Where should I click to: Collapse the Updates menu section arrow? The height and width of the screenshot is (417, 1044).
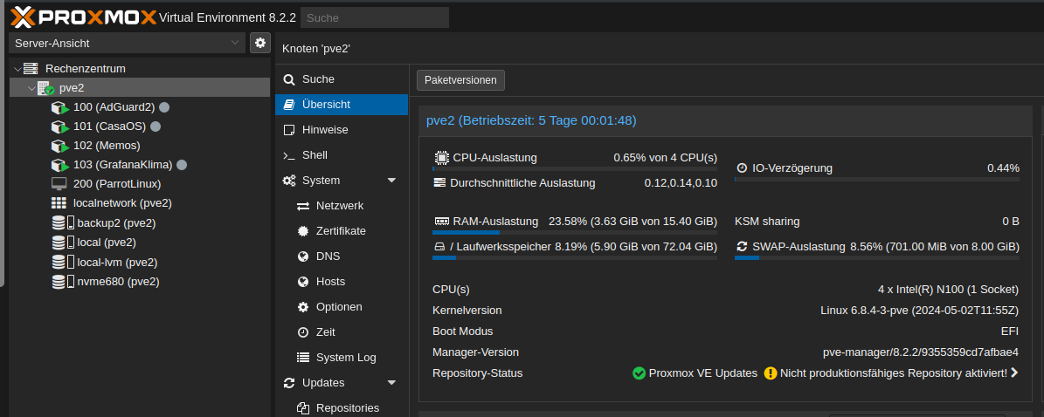pos(391,383)
